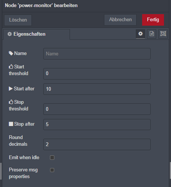Viewport: 171px width, 187px height.
Task: Open node properties gear icon
Action: coord(140,34)
